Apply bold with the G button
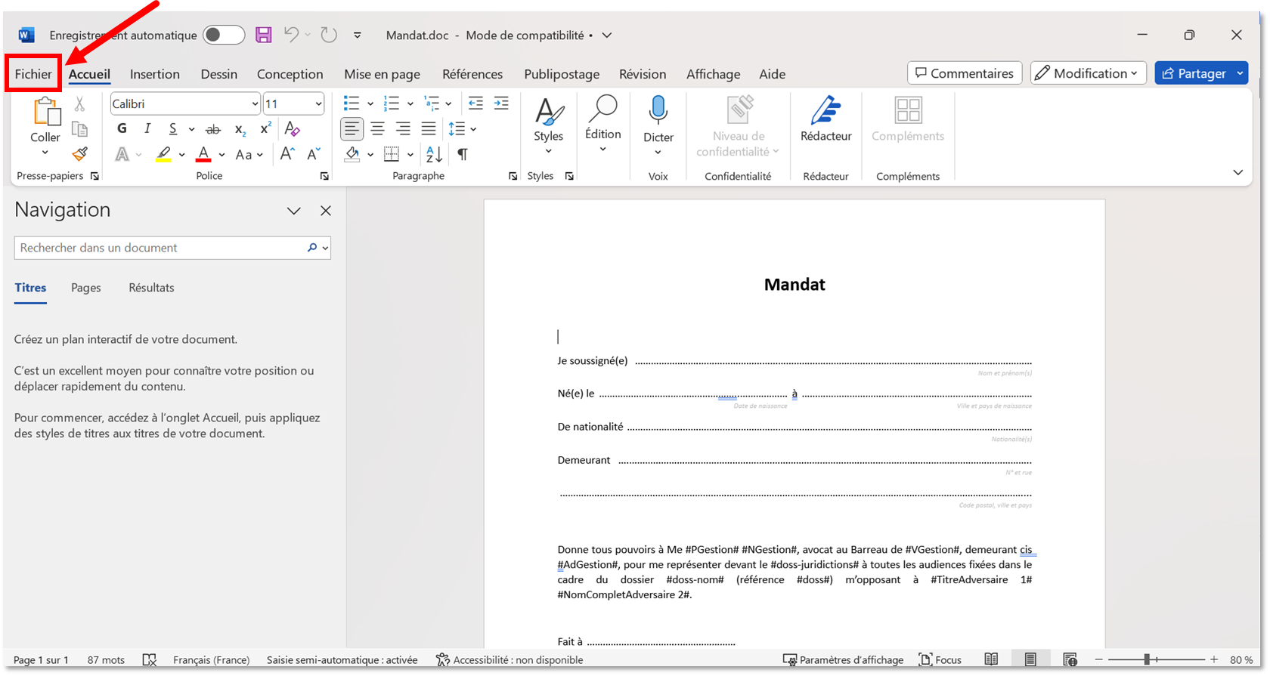Viewport: 1270px width, 676px height. pyautogui.click(x=122, y=128)
